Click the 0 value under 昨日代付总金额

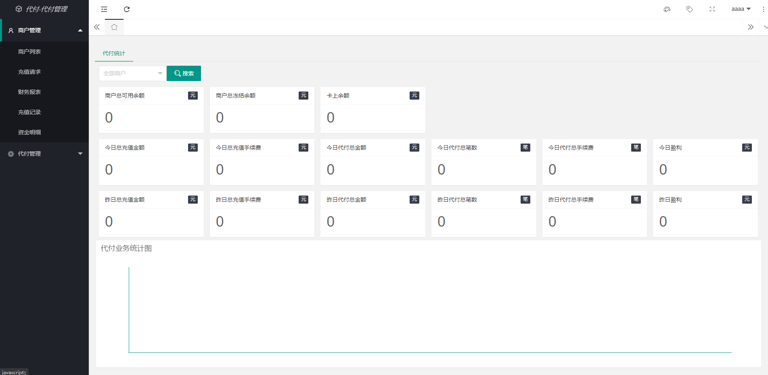coord(331,222)
